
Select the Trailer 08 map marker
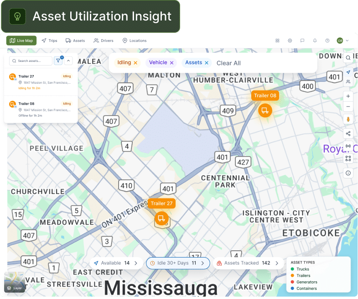[x=265, y=111]
